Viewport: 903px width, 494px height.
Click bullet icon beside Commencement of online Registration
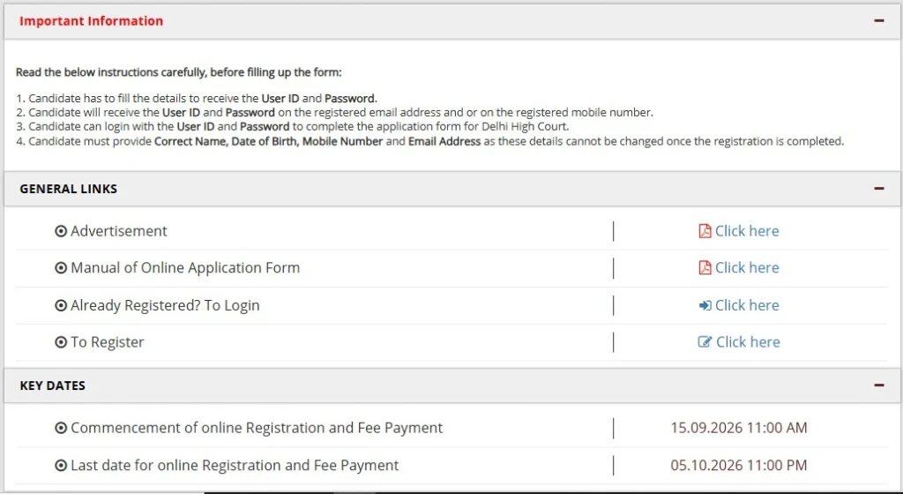pos(61,428)
